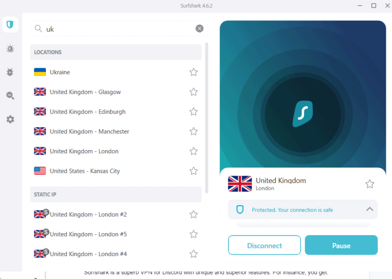Collapse the Protected connection status chevron
Image resolution: width=392 pixels, height=279 pixels.
370,209
